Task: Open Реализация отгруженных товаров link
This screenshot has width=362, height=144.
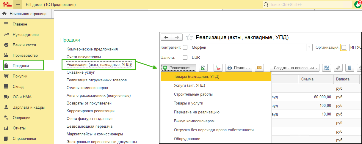Action: [x=97, y=80]
